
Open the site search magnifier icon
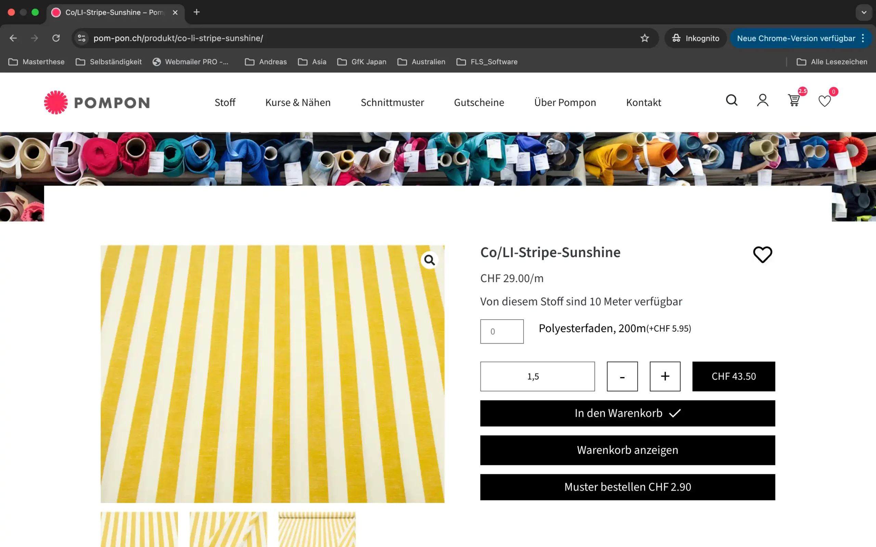coord(731,100)
